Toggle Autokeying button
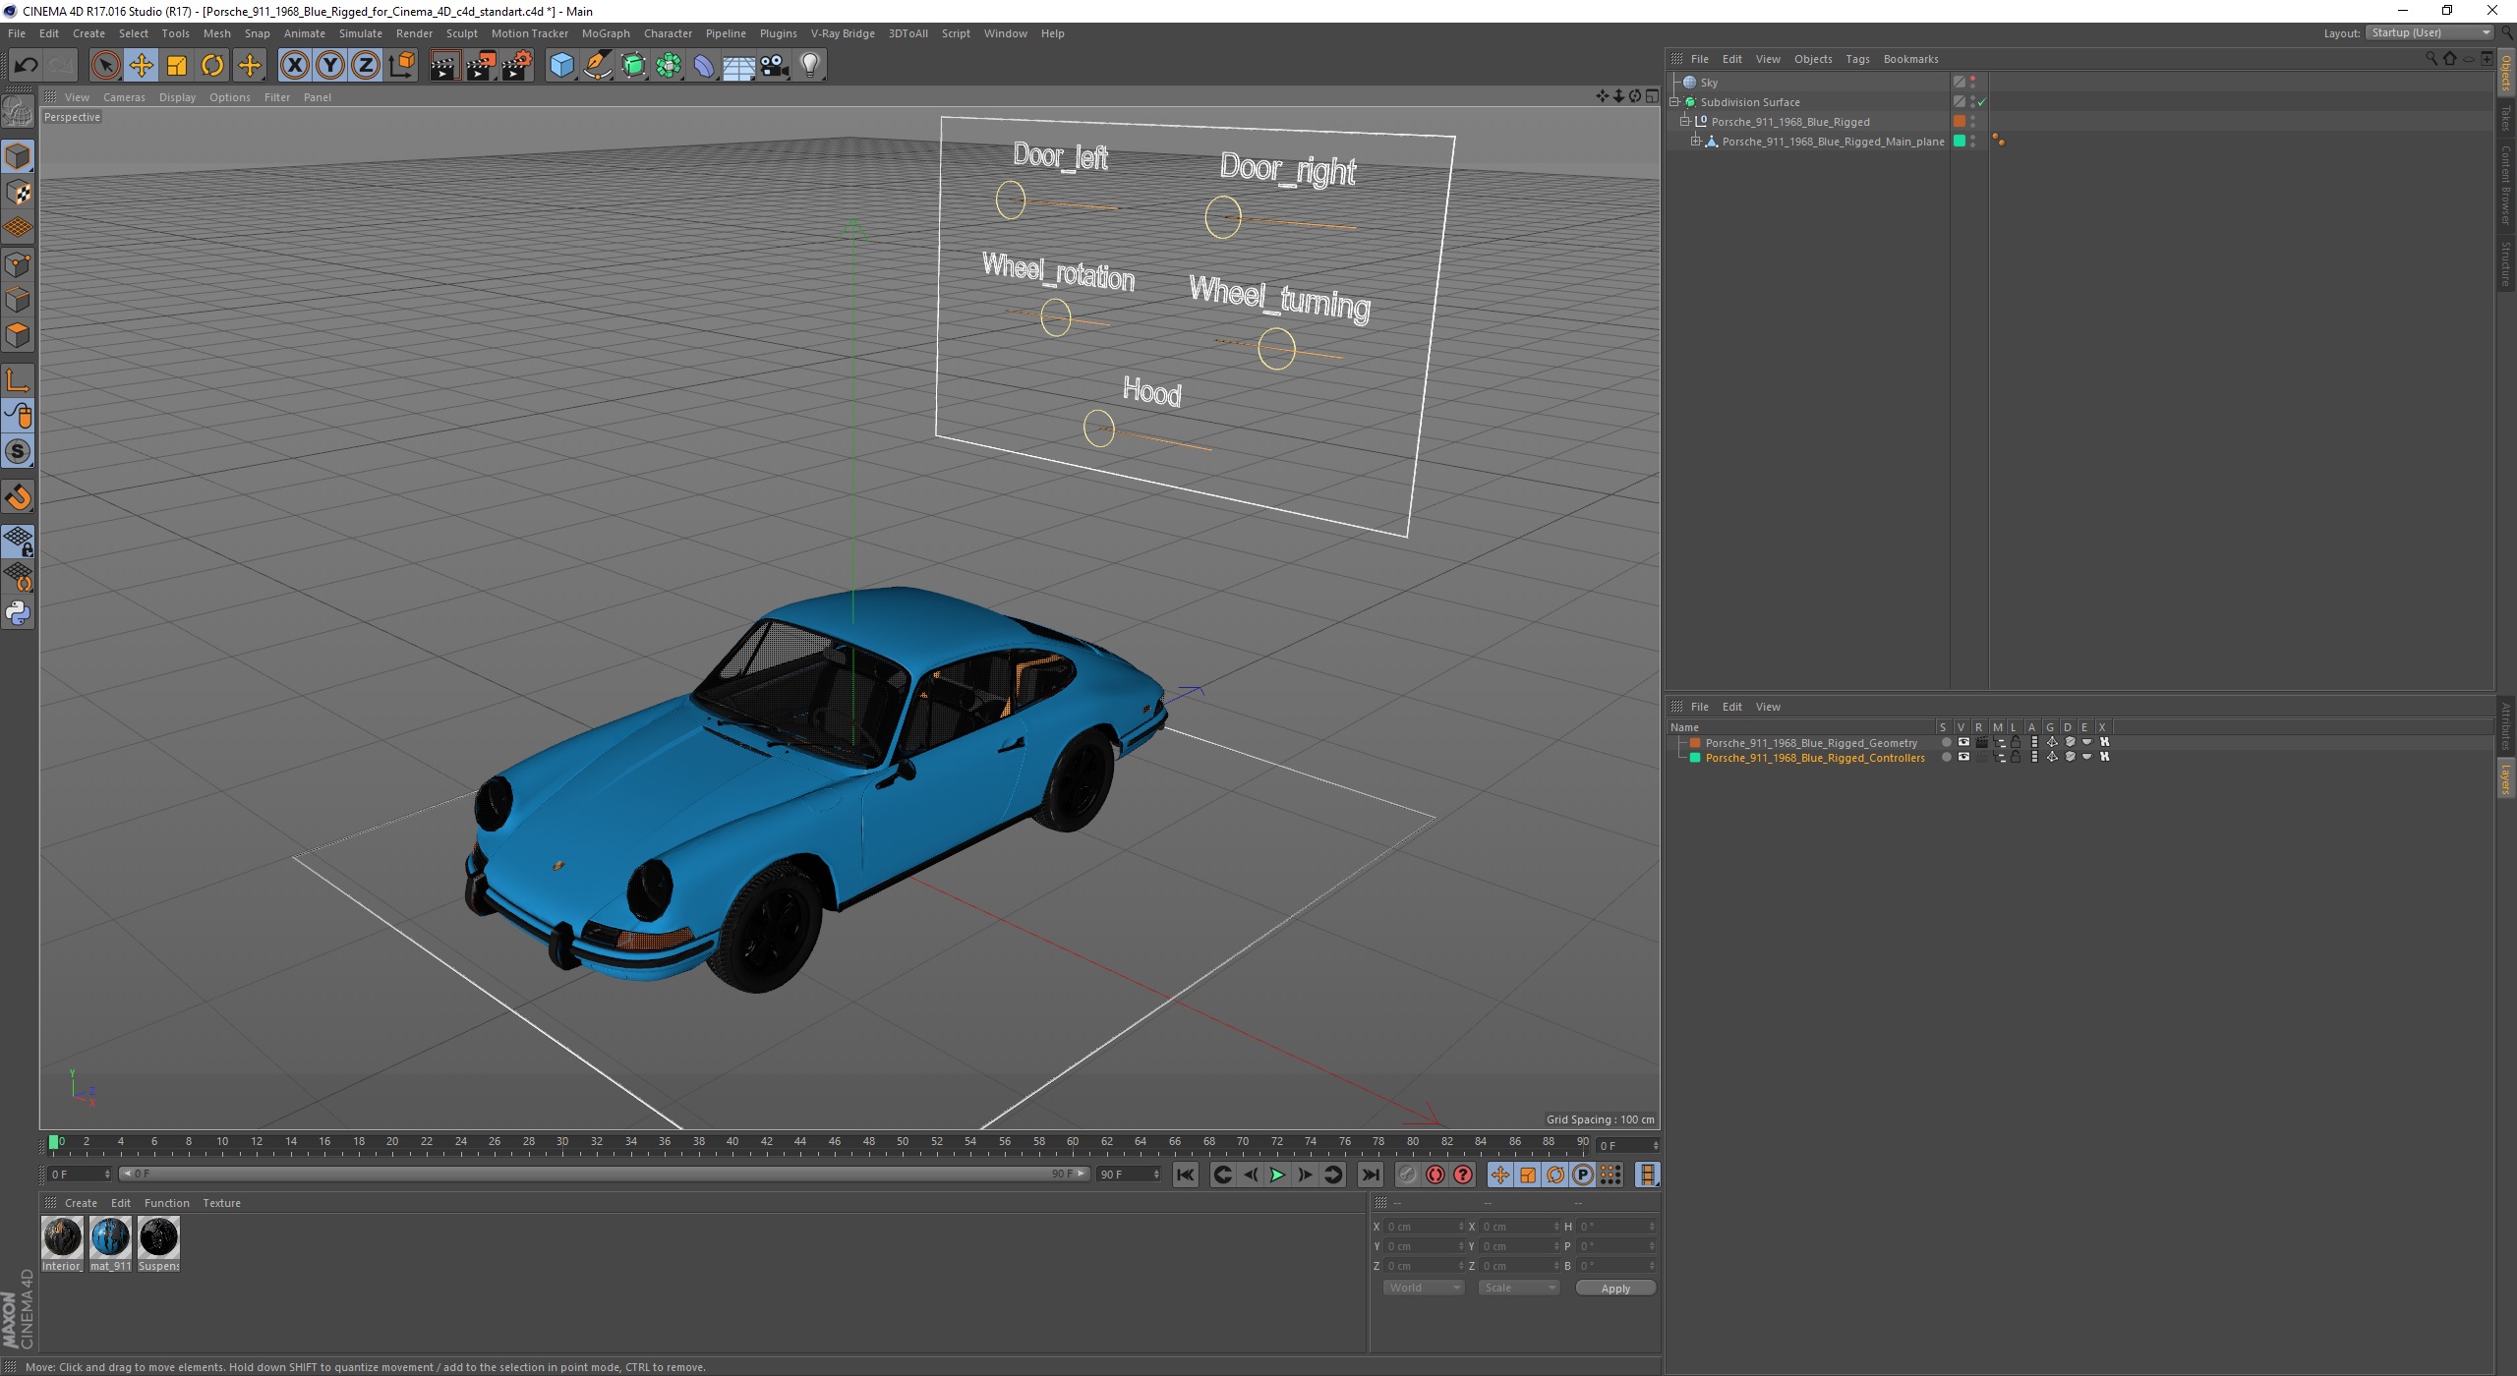The width and height of the screenshot is (2517, 1376). 1435,1175
